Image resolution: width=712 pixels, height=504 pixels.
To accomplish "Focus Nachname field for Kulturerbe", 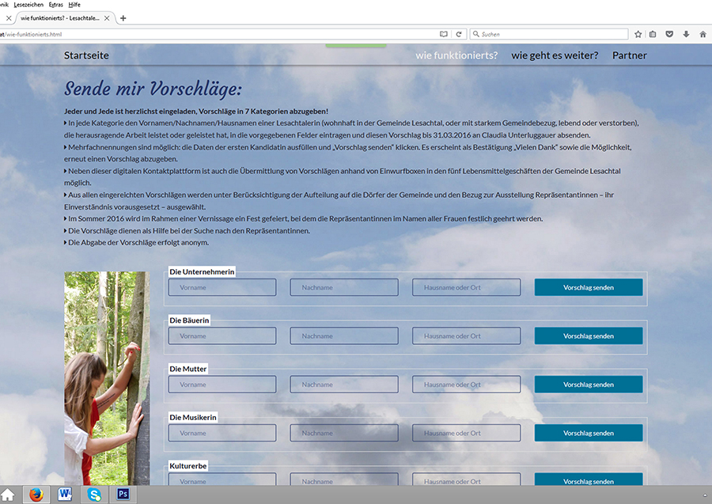I will pos(344,479).
